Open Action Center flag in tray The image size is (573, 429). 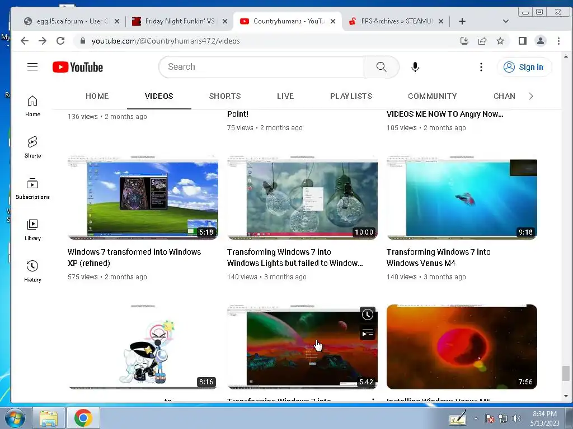coord(490,418)
